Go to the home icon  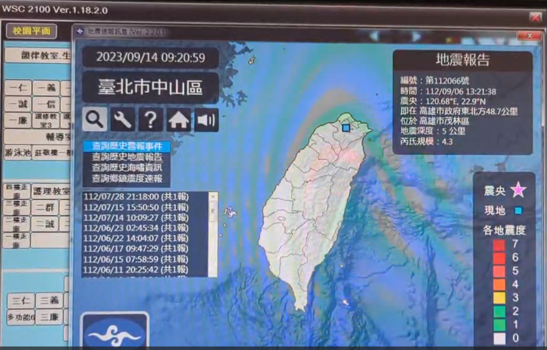coord(179,119)
